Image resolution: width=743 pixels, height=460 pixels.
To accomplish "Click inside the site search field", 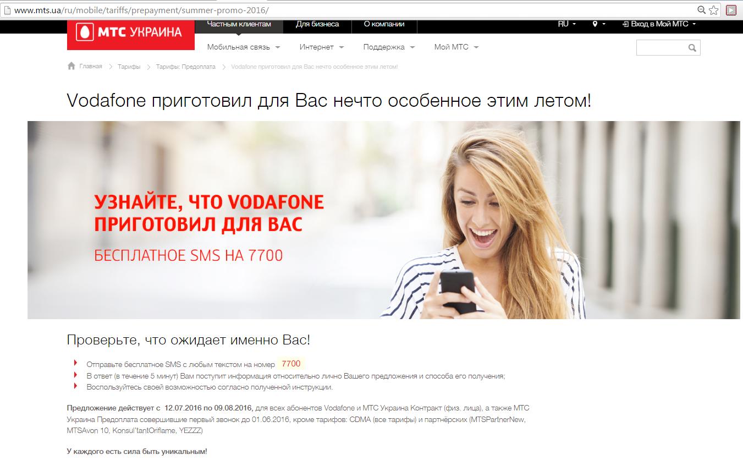I will [661, 48].
